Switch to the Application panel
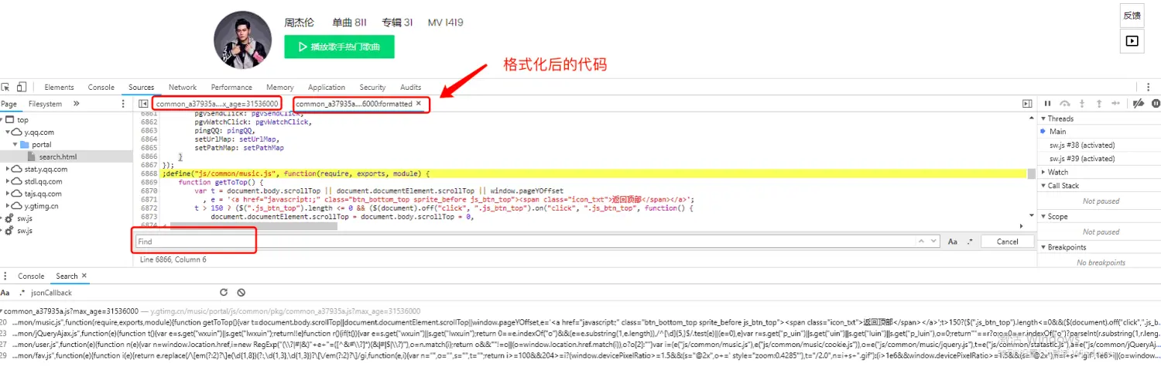 [x=327, y=88]
